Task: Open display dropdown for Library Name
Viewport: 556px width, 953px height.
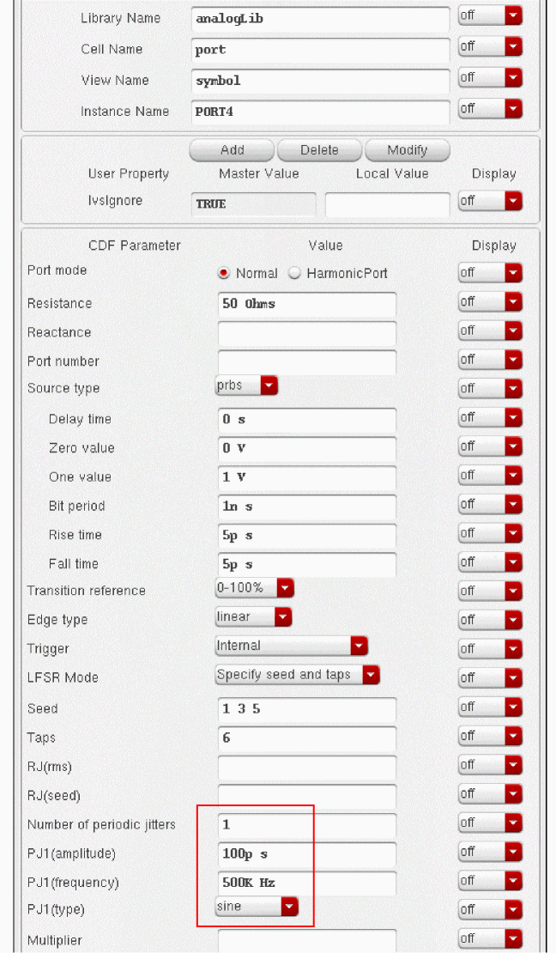Action: point(490,16)
